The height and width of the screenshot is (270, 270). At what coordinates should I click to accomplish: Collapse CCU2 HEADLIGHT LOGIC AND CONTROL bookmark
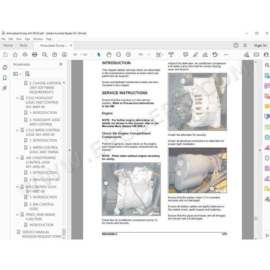17,98
